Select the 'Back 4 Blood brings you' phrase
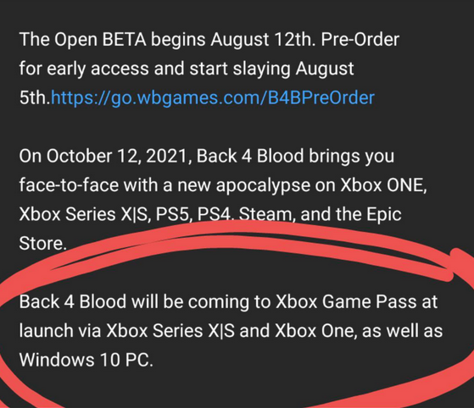This screenshot has width=474, height=408. point(295,157)
